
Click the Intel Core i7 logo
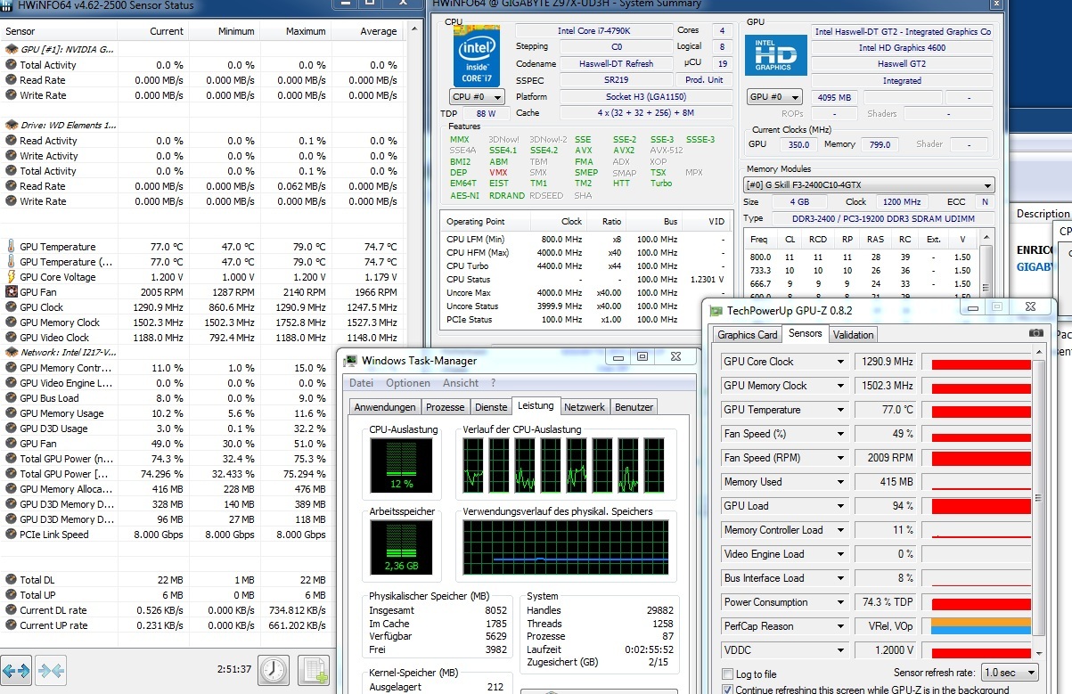pos(475,56)
